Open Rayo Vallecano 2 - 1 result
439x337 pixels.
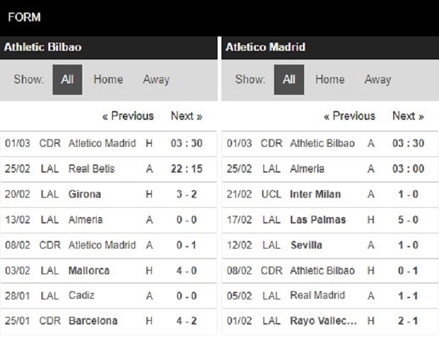click(x=331, y=321)
